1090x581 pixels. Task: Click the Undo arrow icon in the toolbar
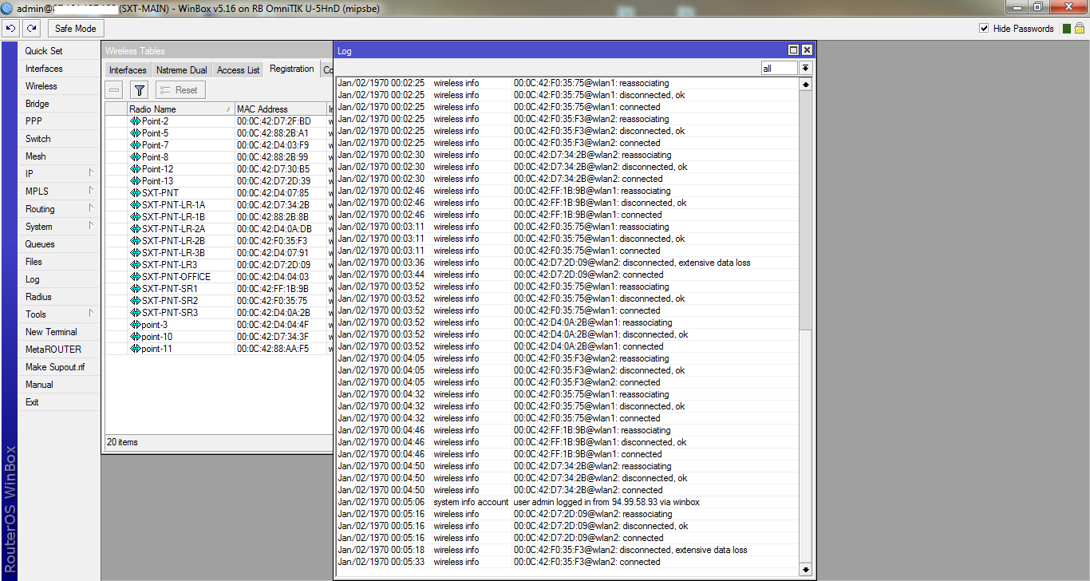tap(10, 29)
